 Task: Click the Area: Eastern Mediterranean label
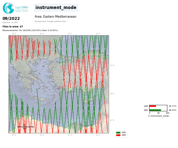pyautogui.click(x=55, y=17)
